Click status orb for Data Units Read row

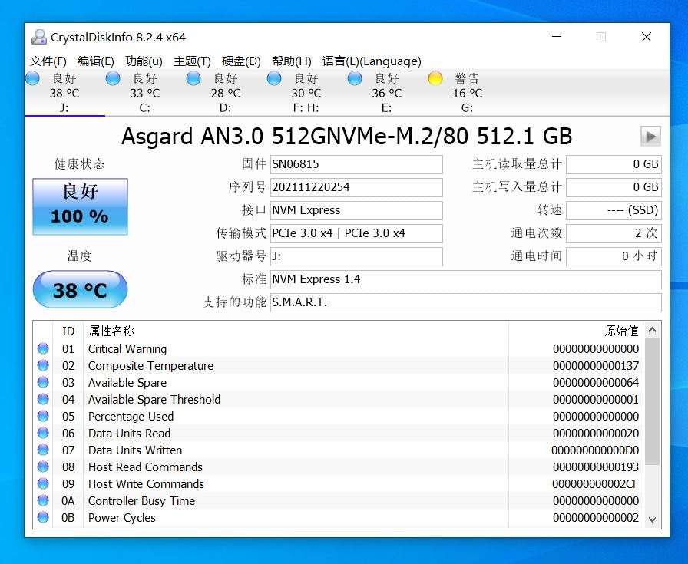pos(43,433)
